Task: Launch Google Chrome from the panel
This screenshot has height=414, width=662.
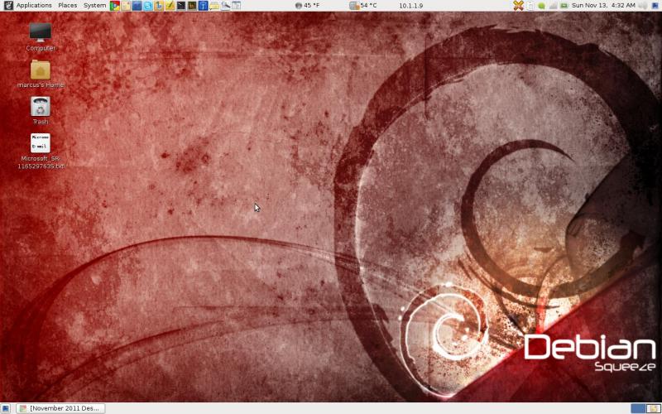Action: (x=114, y=6)
